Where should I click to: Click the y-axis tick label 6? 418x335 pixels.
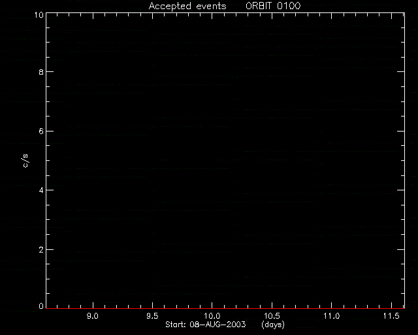41,131
